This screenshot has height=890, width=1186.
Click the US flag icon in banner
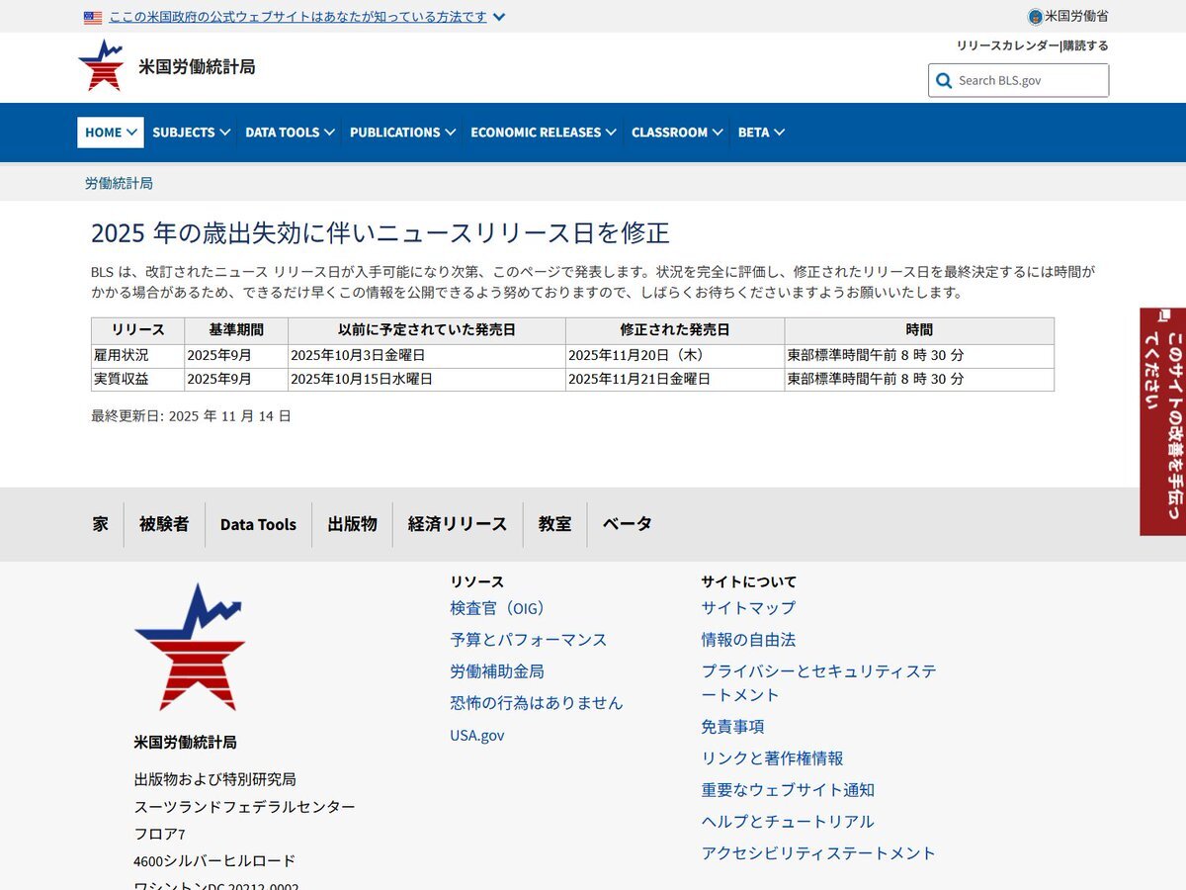[93, 17]
